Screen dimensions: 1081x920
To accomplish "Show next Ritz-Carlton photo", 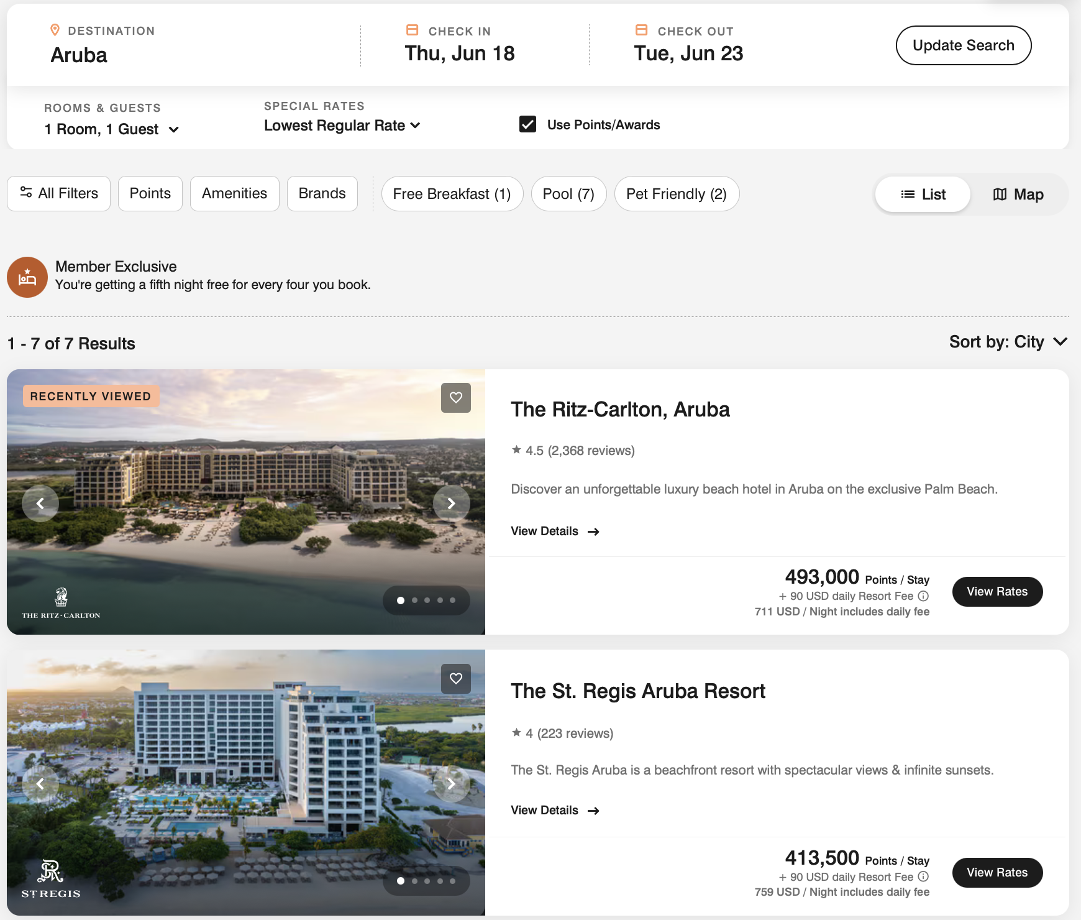I will coord(452,503).
